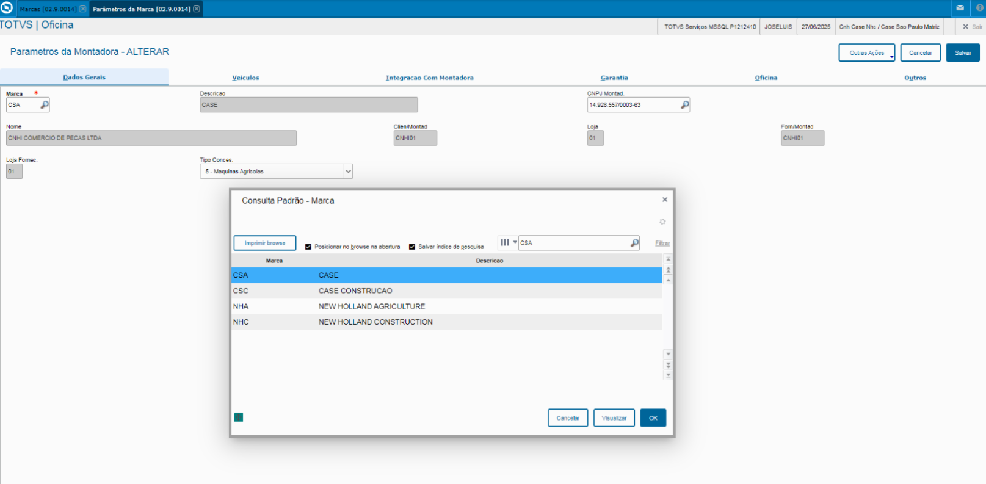Click single up arrow in lookup scrollbar
The width and height of the screenshot is (986, 484).
point(669,280)
